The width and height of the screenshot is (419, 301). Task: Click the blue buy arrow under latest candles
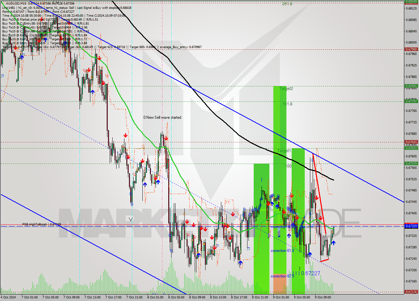(333, 243)
